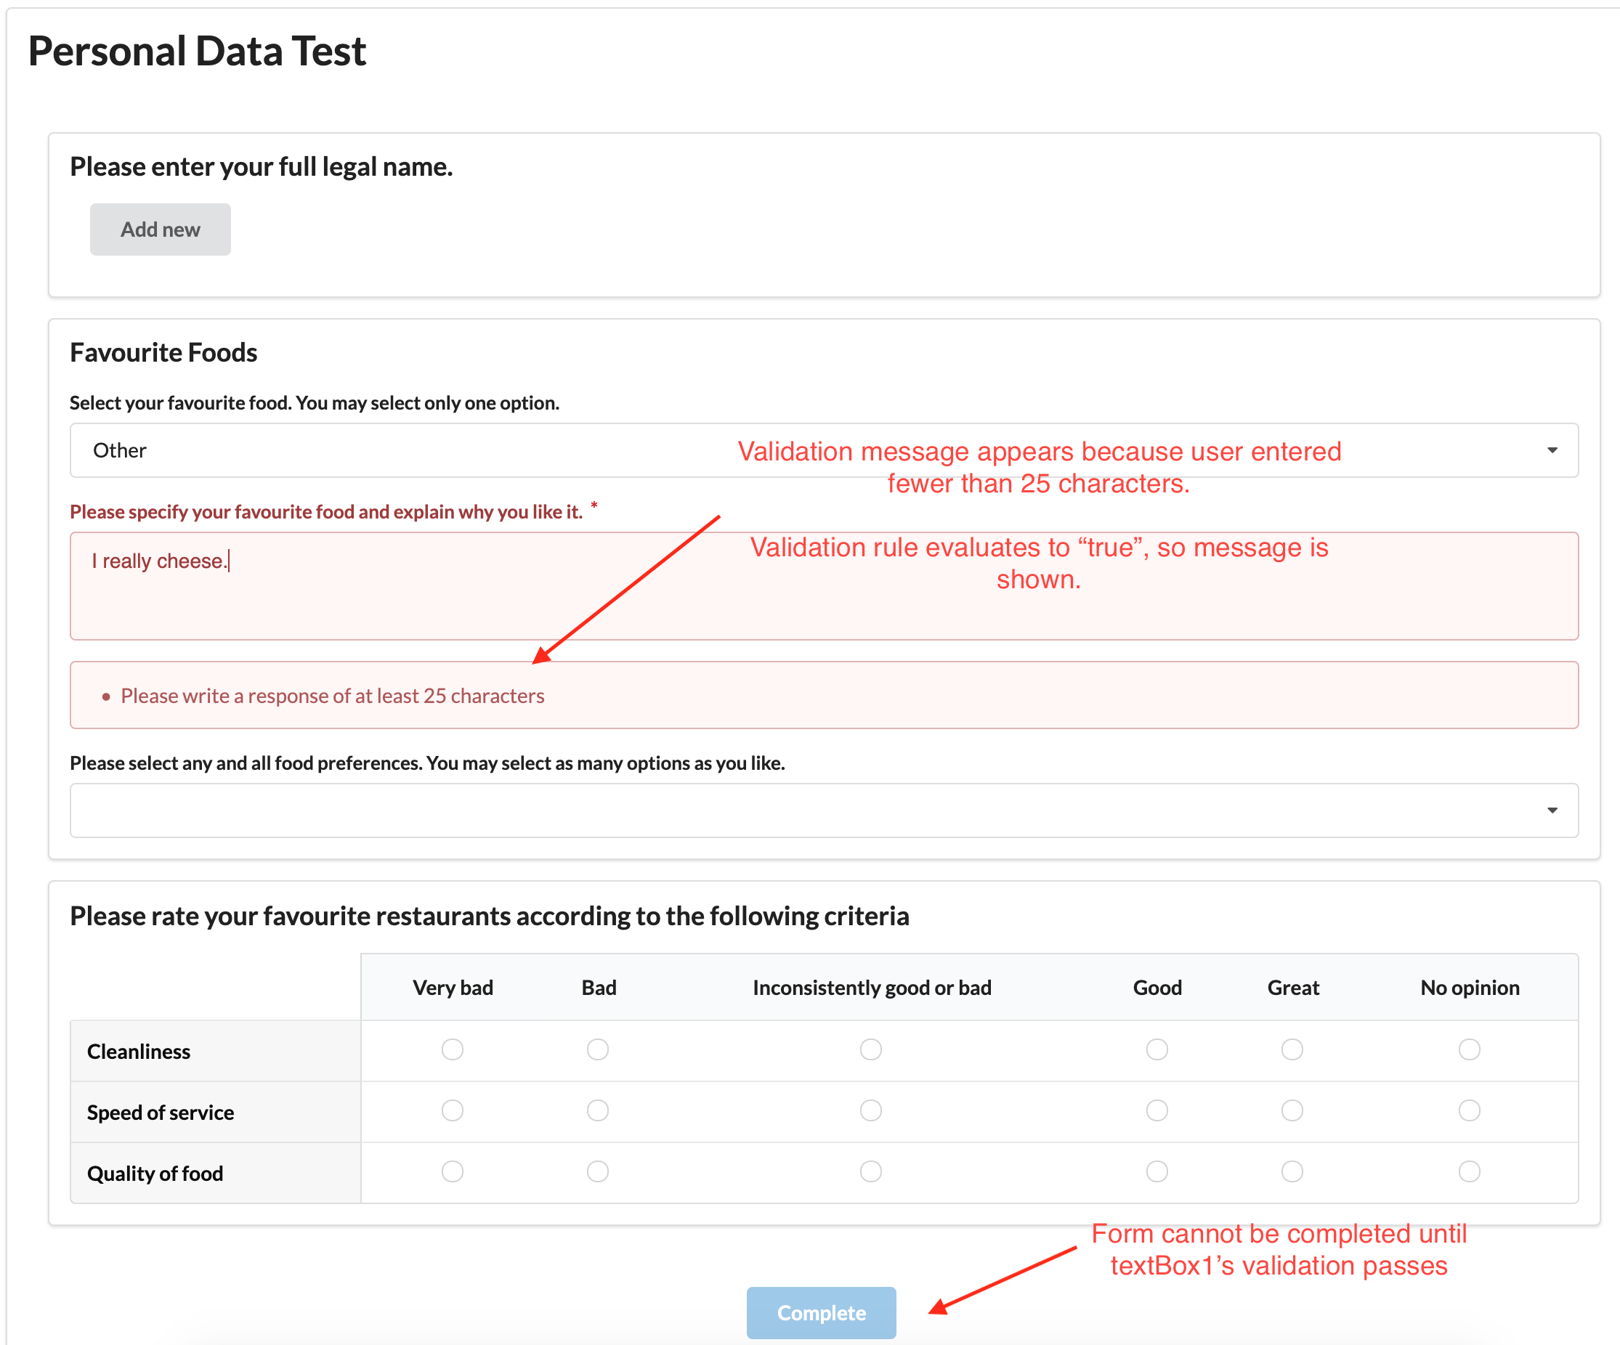Choose Inconsistently good or bad for Speed of service
Viewport: 1620px width, 1345px height.
coord(870,1110)
